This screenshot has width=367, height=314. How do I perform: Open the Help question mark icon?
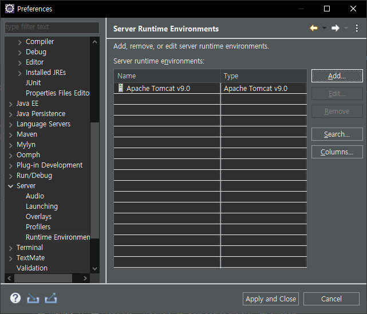coord(15,299)
